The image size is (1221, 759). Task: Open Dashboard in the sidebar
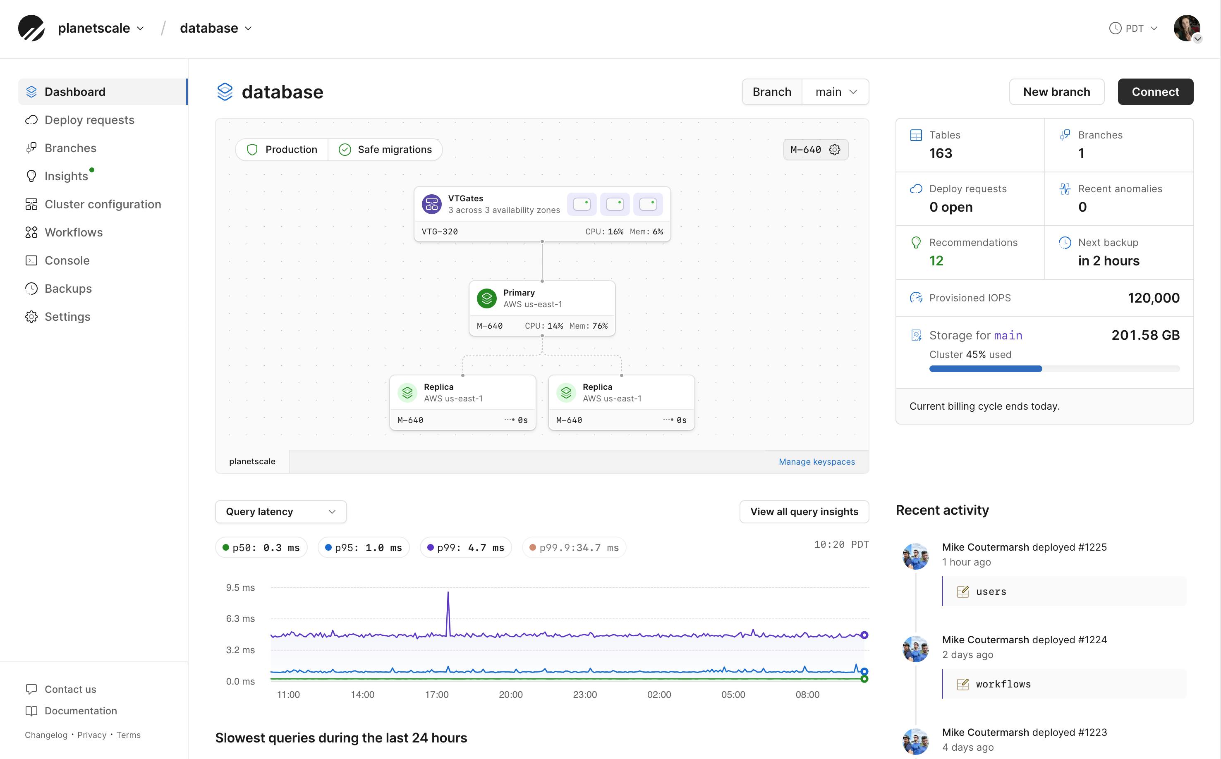point(103,92)
